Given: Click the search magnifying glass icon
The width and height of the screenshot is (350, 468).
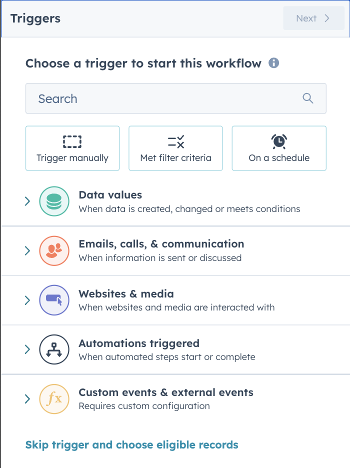Looking at the screenshot, I should [x=307, y=98].
